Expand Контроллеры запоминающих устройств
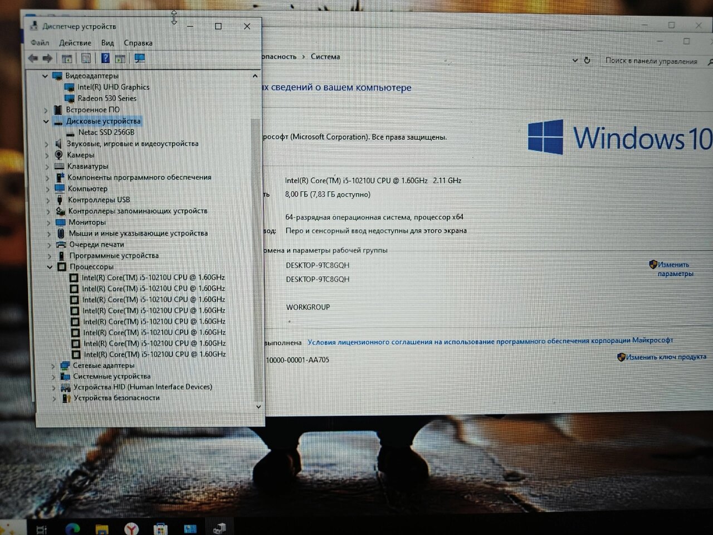The height and width of the screenshot is (535, 713). [x=48, y=211]
